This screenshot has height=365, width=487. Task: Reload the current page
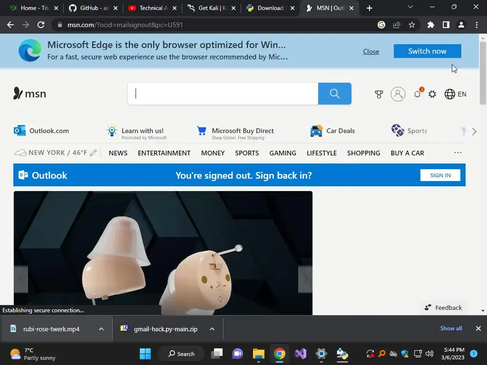[41, 25]
